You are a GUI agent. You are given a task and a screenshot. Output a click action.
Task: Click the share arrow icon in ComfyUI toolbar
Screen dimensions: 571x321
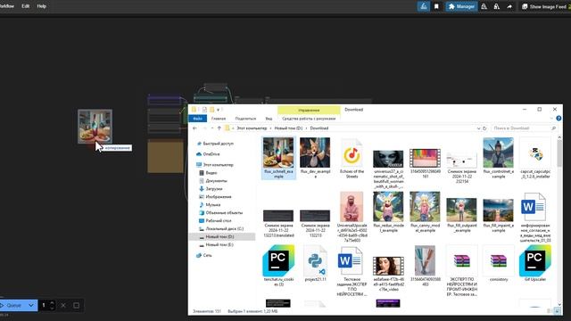(509, 6)
